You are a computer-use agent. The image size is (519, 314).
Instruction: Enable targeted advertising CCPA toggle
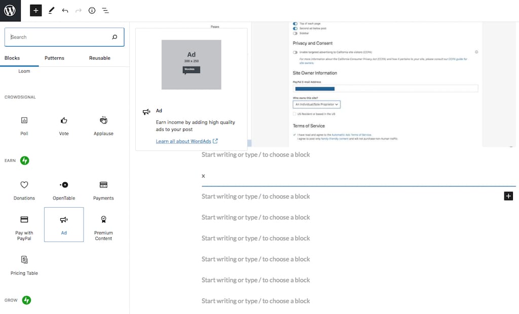[295, 52]
